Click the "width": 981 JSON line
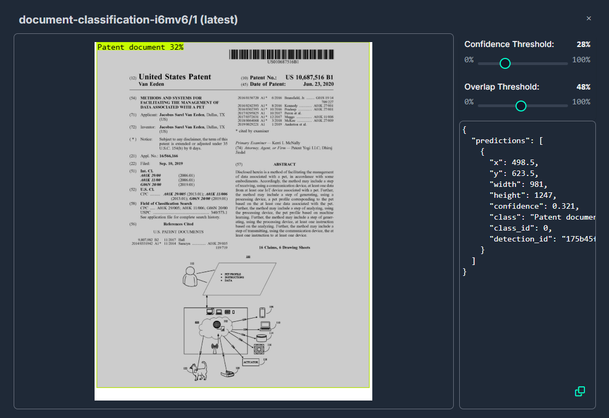The image size is (609, 418). [518, 184]
